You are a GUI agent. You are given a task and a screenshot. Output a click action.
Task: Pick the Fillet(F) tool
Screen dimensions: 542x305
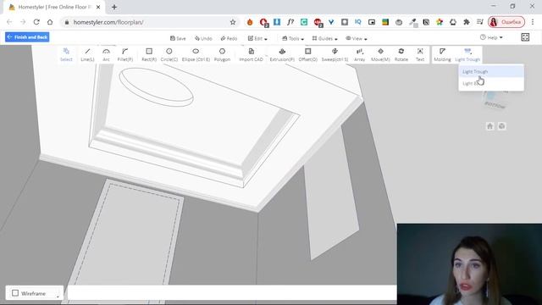tap(125, 54)
